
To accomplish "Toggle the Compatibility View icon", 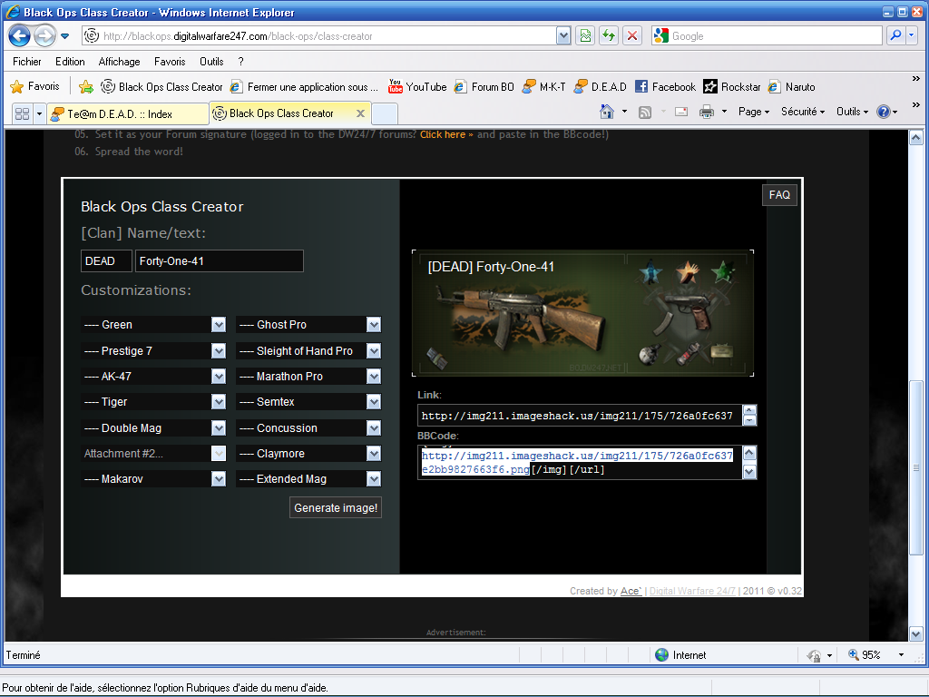I will [x=585, y=36].
